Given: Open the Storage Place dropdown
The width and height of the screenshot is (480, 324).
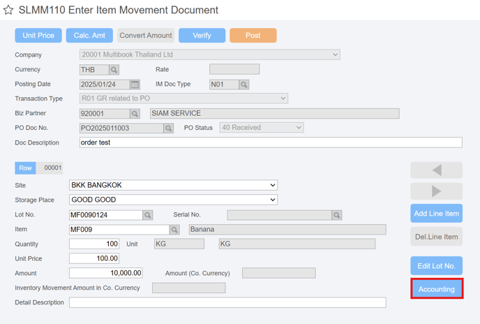Looking at the screenshot, I should (173, 200).
